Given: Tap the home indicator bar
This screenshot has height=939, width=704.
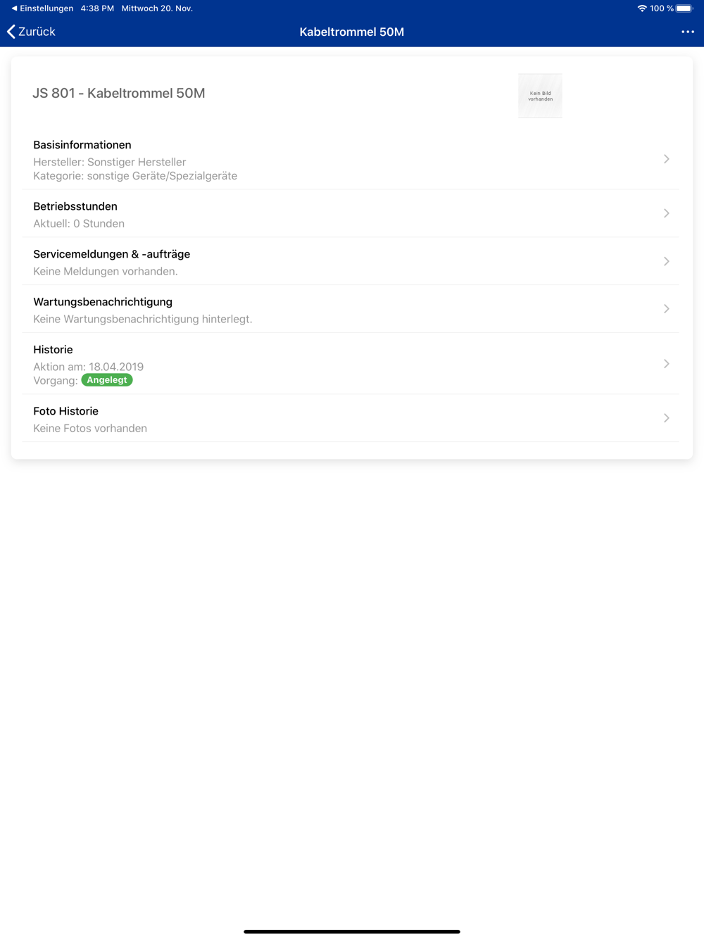Looking at the screenshot, I should tap(352, 931).
